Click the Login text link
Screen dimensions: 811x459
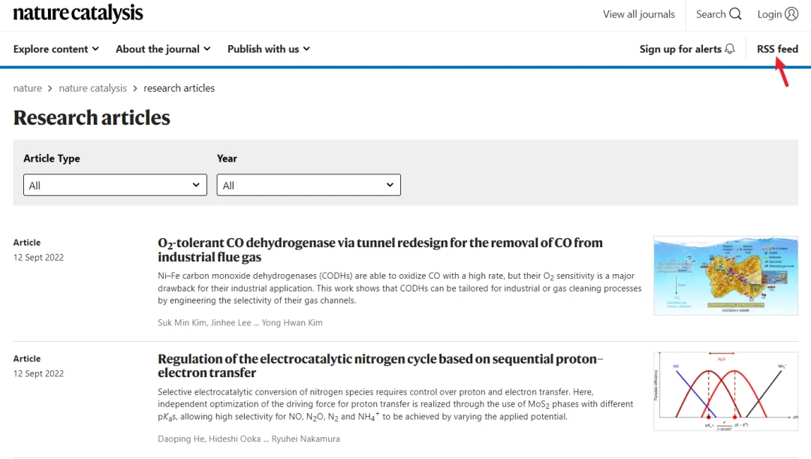point(770,14)
